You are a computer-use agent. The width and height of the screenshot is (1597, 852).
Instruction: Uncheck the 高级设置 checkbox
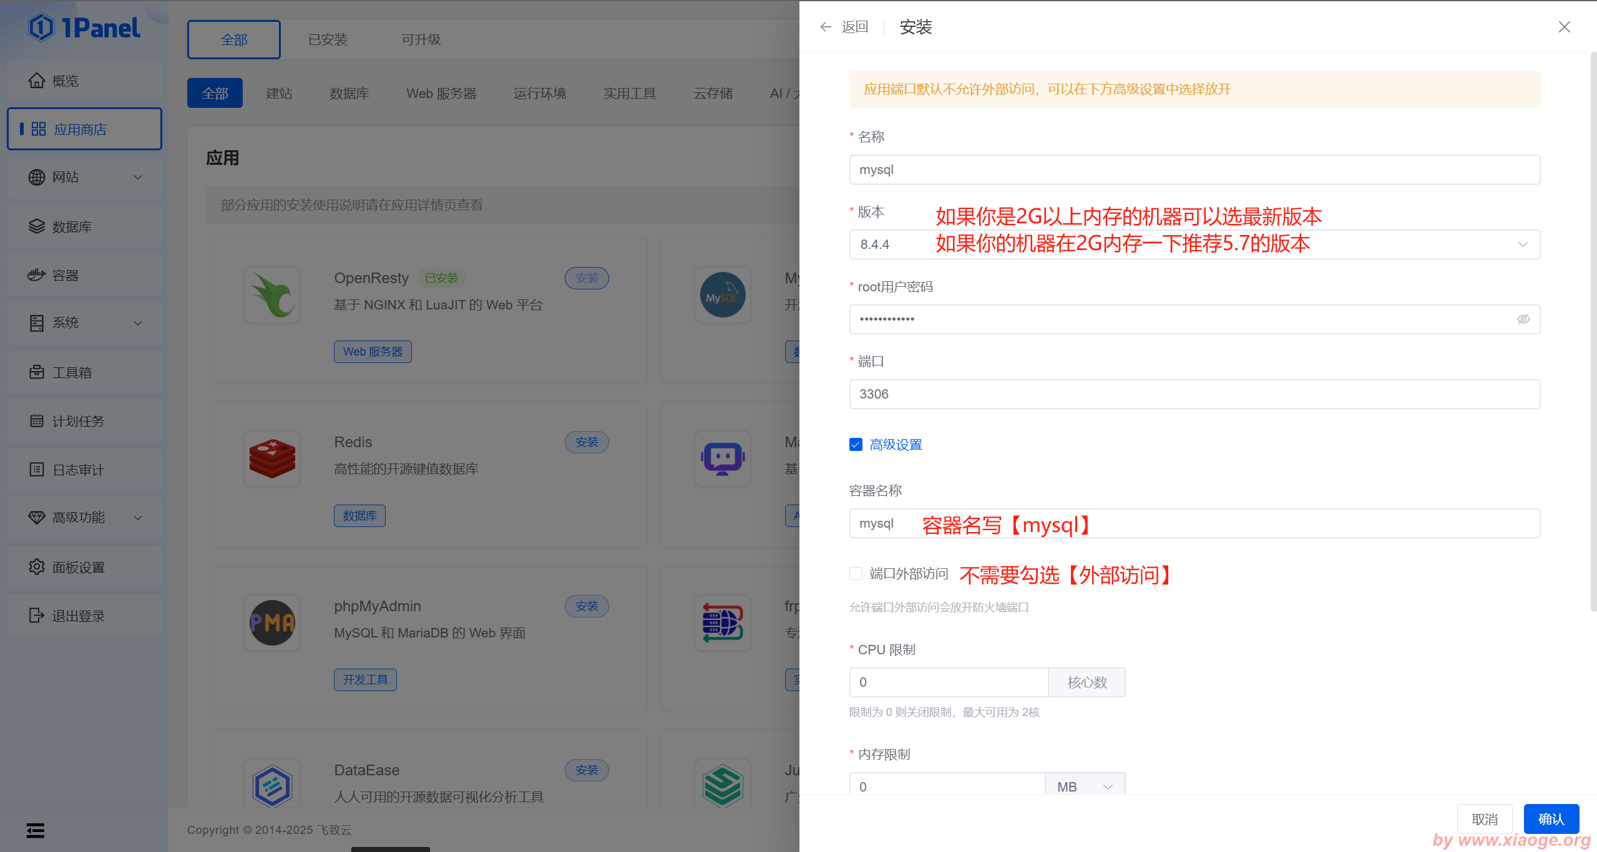(856, 445)
